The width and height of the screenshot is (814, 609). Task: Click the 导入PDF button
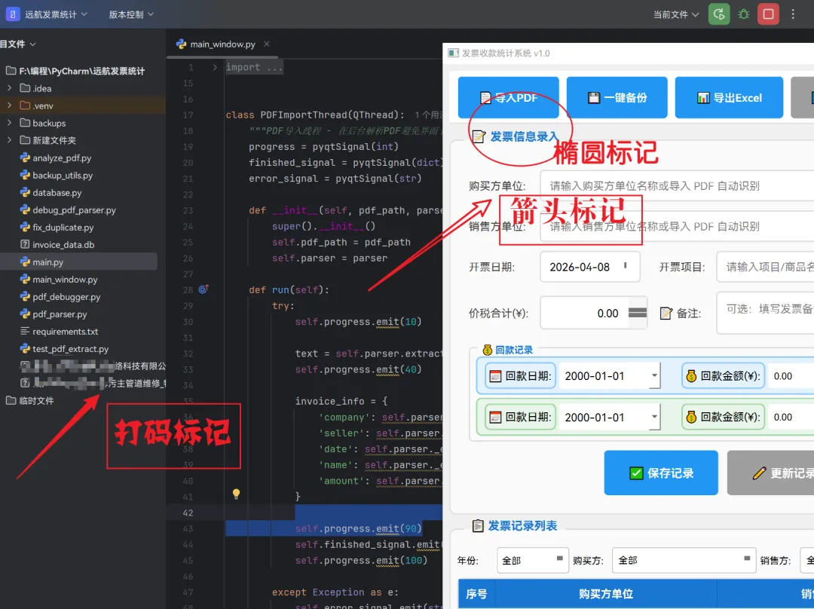[508, 98]
